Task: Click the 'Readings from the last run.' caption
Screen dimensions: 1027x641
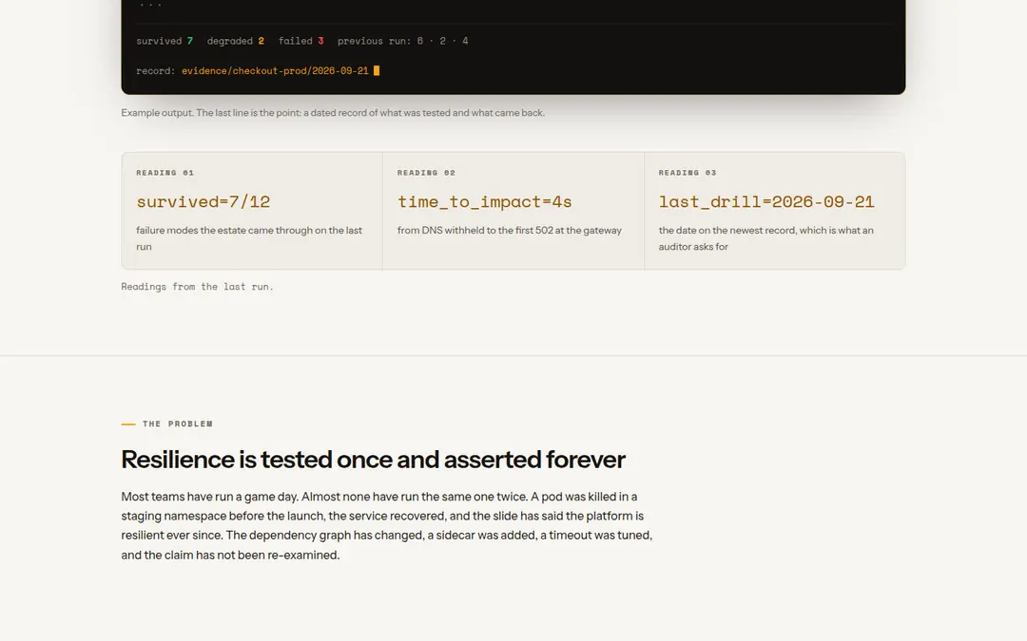Action: 197,287
